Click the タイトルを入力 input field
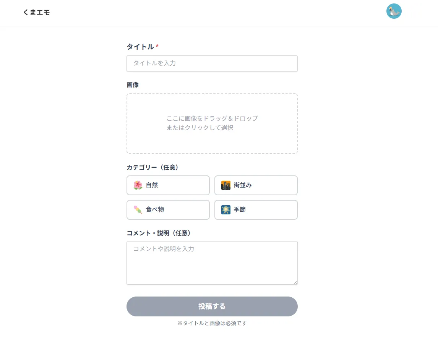Viewport: 438px width, 342px height. (x=212, y=63)
